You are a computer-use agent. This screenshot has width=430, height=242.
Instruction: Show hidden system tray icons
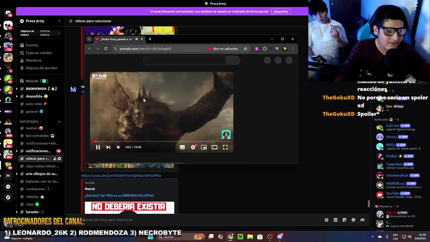tap(372, 237)
